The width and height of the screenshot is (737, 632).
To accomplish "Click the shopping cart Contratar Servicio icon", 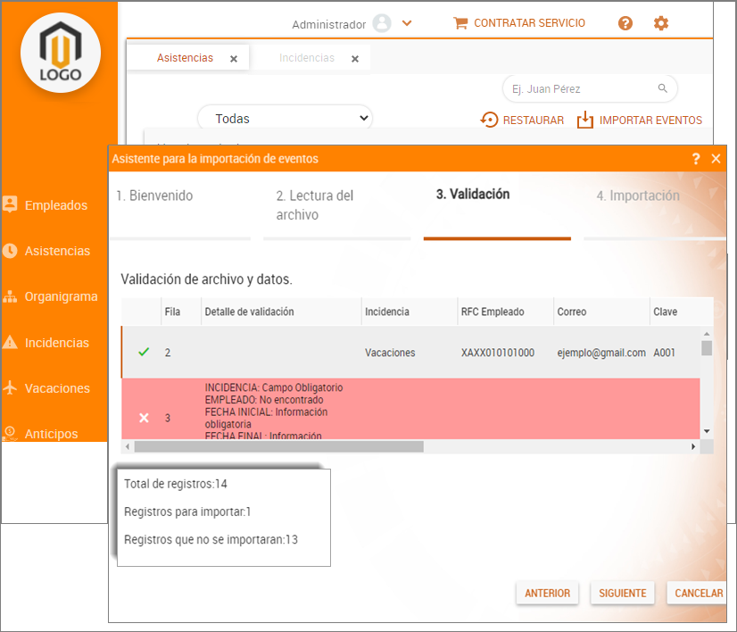I will (x=460, y=23).
